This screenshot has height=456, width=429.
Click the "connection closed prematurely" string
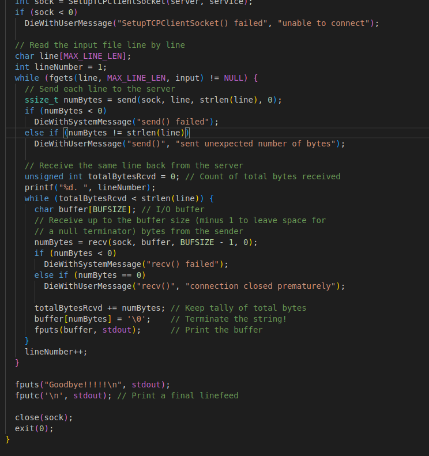260,286
